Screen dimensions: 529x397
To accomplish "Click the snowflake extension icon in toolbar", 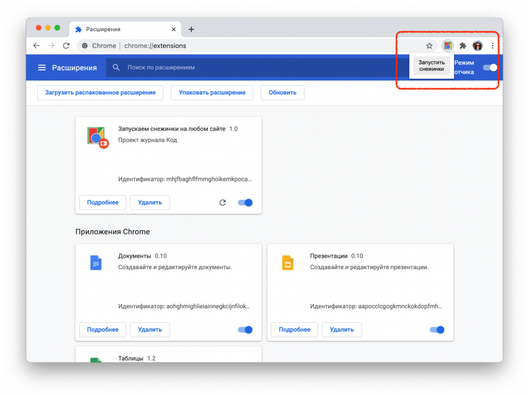I will pos(448,46).
